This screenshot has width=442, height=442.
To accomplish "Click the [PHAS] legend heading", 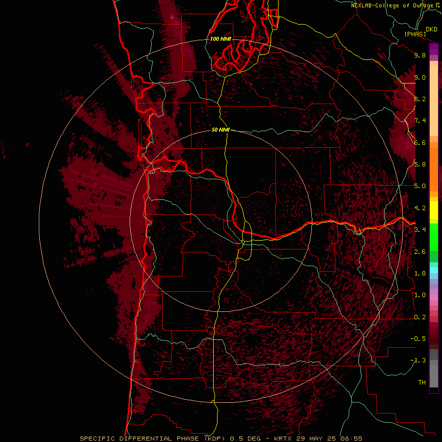I will (415, 34).
